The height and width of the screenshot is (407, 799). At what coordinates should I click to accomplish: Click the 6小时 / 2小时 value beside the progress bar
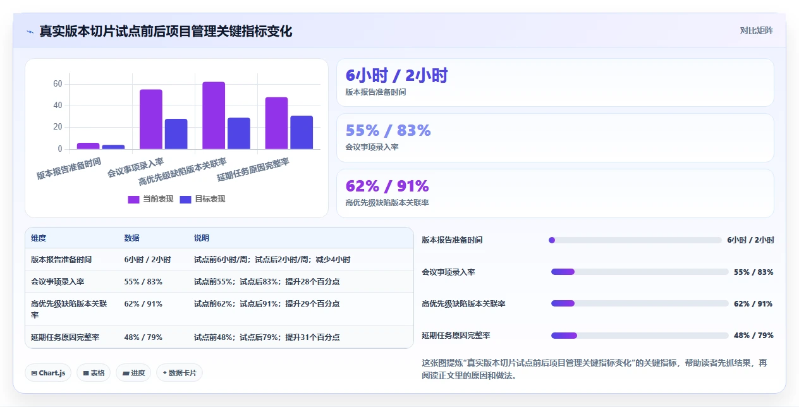pos(750,240)
